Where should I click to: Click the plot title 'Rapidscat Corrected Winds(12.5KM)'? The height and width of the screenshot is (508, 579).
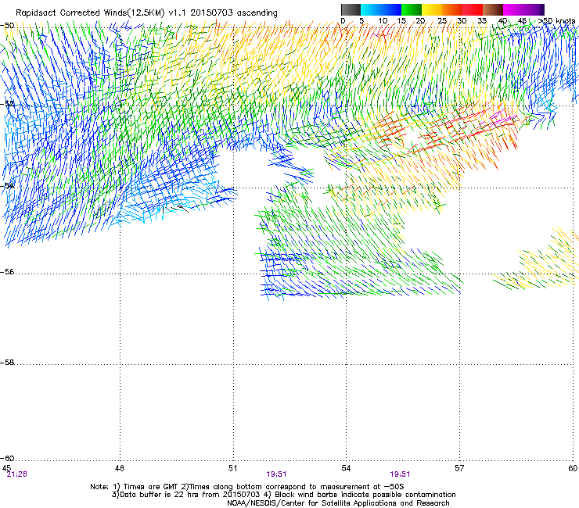coord(90,13)
